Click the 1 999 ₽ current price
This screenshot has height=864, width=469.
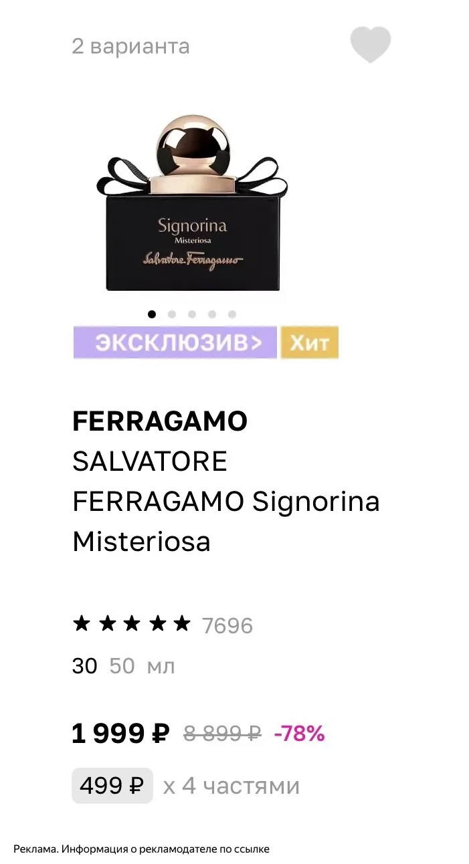pyautogui.click(x=121, y=734)
